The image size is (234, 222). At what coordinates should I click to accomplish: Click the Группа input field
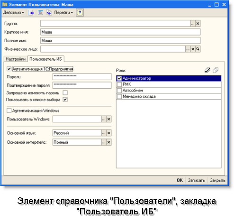point(115,24)
